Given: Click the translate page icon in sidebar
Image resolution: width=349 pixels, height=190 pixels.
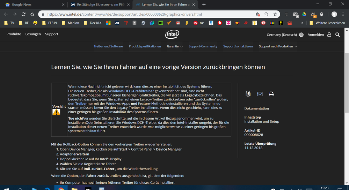Looking at the screenshot, I should point(248,94).
